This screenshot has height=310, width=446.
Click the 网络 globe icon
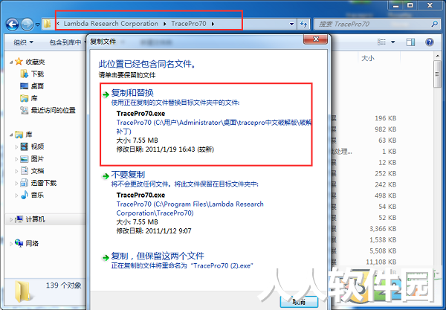[19, 242]
